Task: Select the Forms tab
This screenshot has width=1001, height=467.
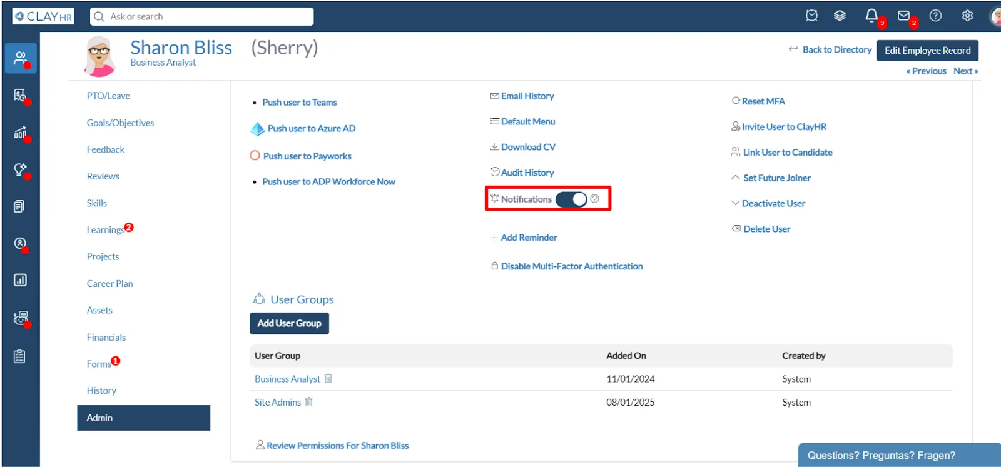Action: [99, 364]
